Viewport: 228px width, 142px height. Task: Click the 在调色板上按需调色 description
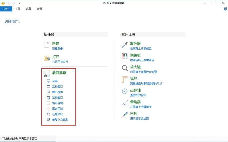pos(142,60)
